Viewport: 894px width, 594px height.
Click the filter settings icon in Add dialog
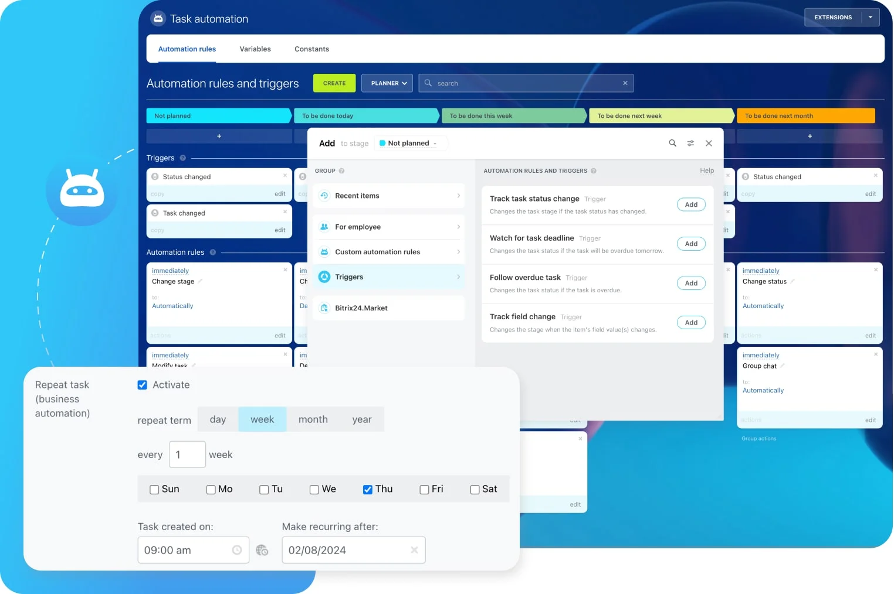pyautogui.click(x=690, y=143)
